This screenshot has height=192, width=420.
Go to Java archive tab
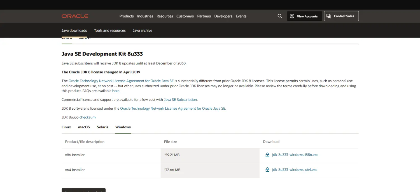[x=142, y=30]
